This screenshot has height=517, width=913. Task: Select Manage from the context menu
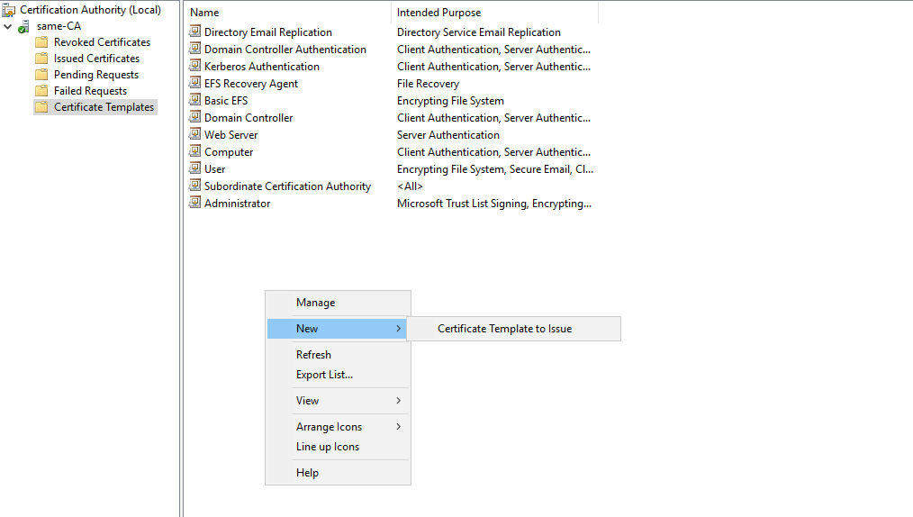[315, 303]
